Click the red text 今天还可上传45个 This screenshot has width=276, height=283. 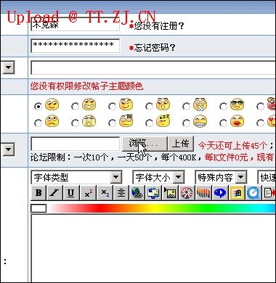click(x=232, y=146)
